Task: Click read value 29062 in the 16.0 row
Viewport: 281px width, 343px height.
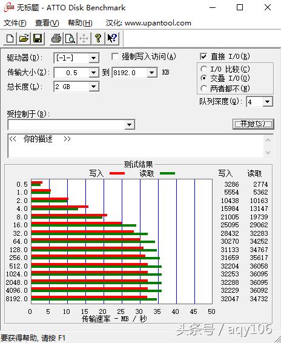Action: pyautogui.click(x=259, y=225)
